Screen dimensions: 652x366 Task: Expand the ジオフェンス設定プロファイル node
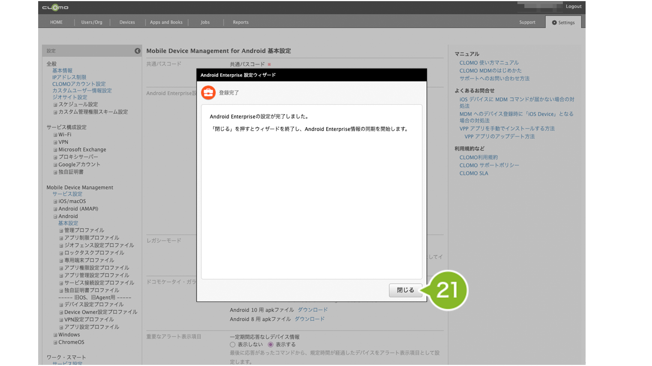click(61, 246)
